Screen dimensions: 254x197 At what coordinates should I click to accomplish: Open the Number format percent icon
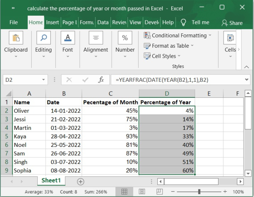click(125, 38)
